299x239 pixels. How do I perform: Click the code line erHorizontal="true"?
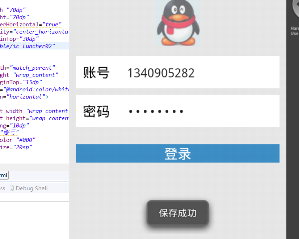point(31,25)
